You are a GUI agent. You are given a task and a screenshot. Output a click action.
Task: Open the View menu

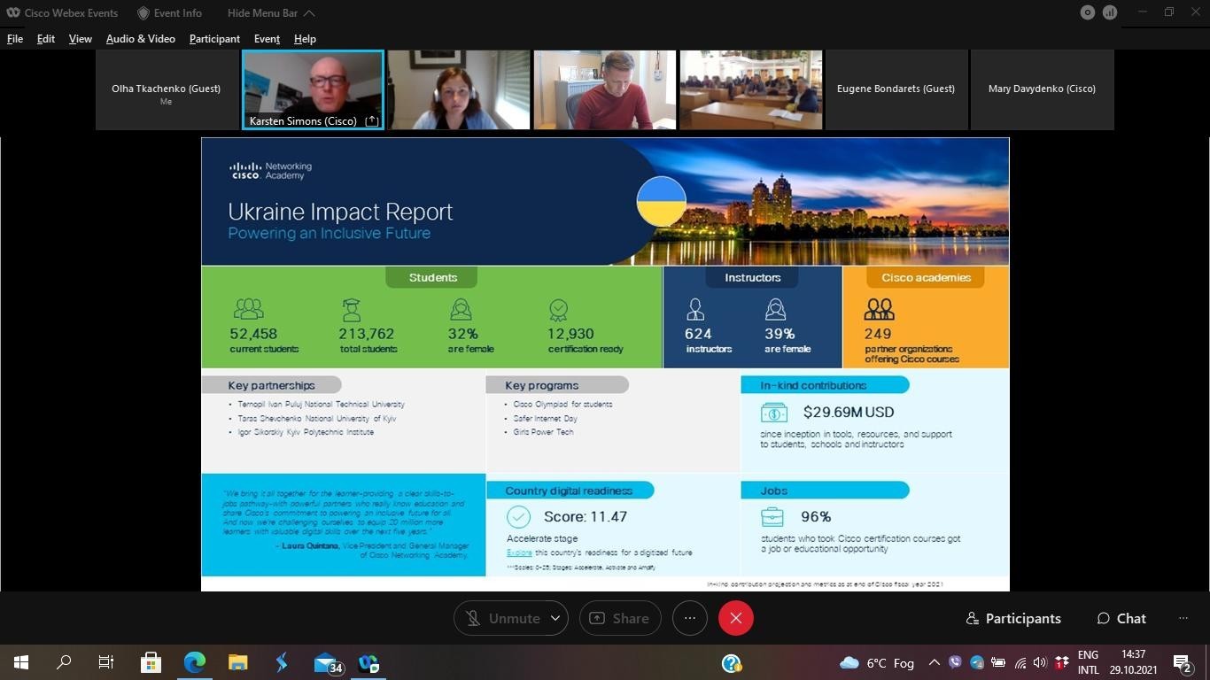coord(81,39)
